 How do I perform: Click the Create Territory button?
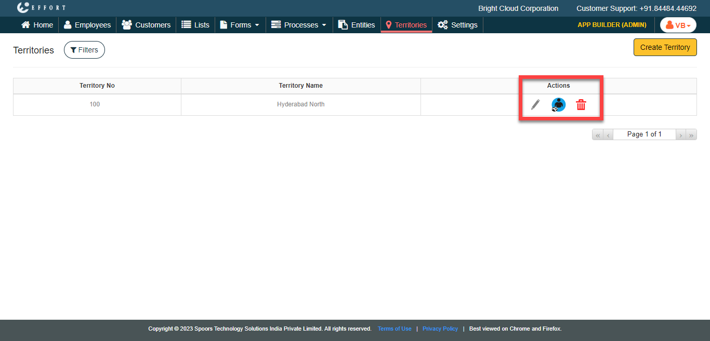click(665, 47)
